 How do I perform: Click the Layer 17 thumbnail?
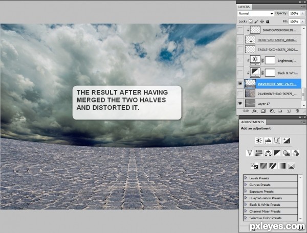point(250,103)
